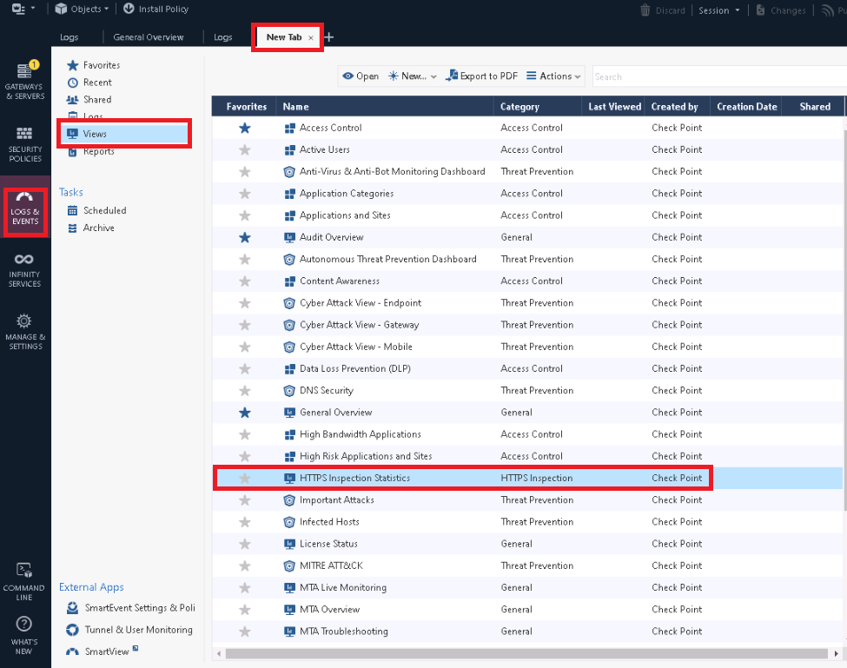Select the Cyber Attack View - Gateway row
Screen dimensions: 847x668
527,325
